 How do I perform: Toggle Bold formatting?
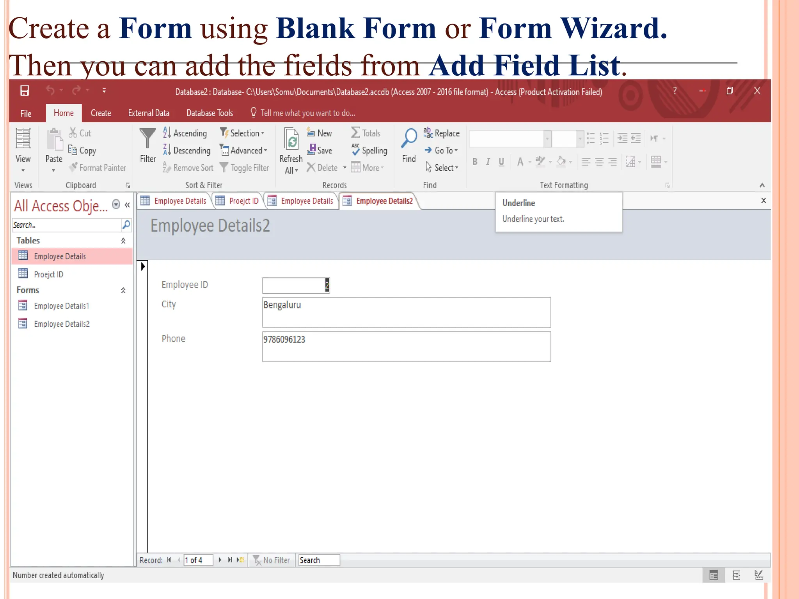[475, 162]
